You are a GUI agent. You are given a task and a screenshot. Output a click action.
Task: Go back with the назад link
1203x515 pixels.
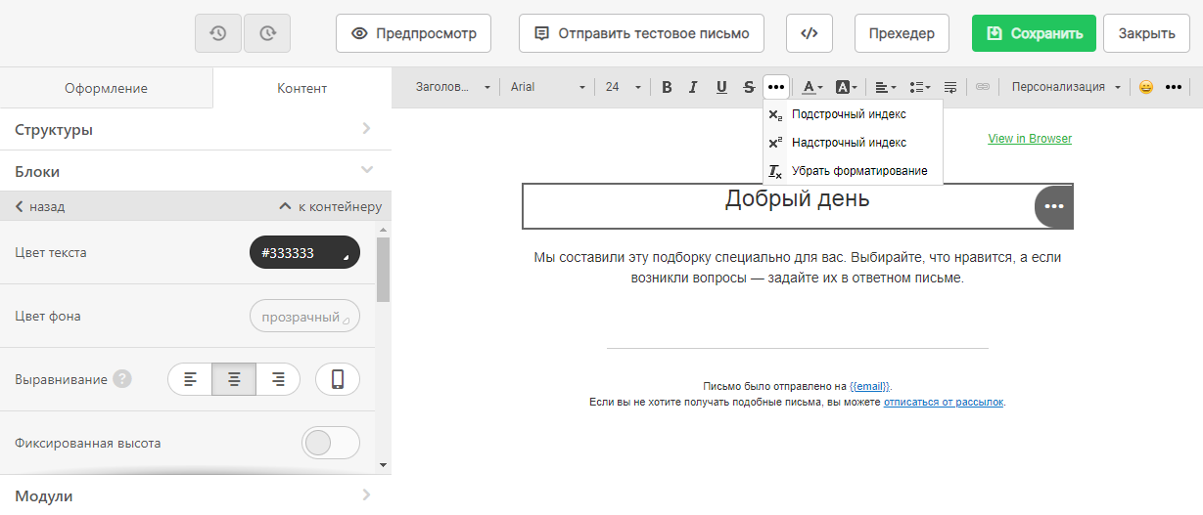(40, 207)
